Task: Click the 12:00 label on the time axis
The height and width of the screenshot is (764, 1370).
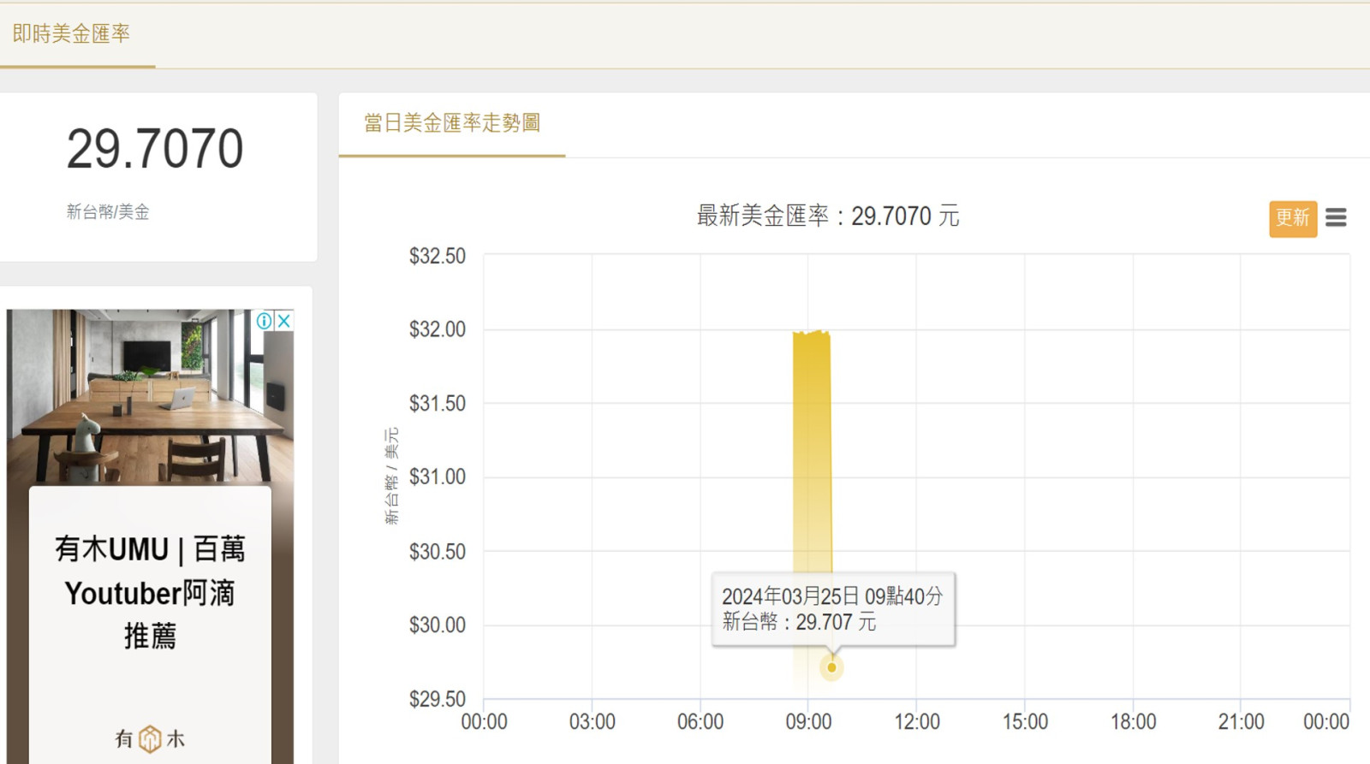Action: click(x=916, y=722)
